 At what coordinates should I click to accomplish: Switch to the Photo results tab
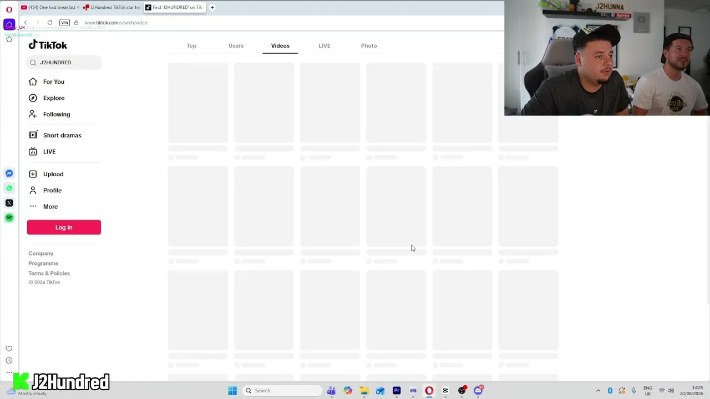(x=369, y=45)
